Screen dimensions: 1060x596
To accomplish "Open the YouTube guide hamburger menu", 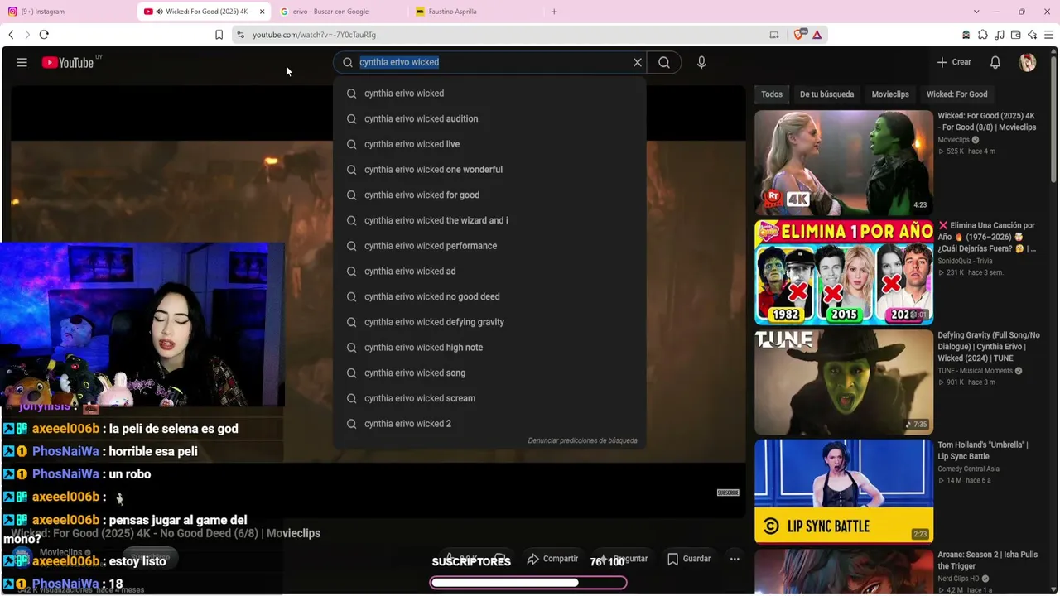I will pos(22,62).
